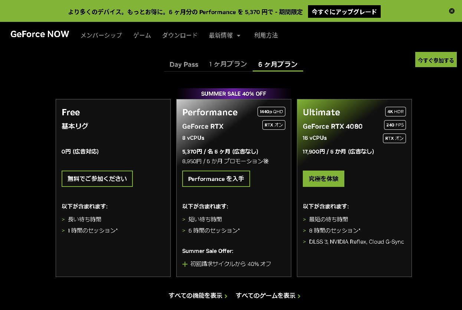Toggle RTX オン on the Performance card
This screenshot has height=310, width=462.
(273, 125)
